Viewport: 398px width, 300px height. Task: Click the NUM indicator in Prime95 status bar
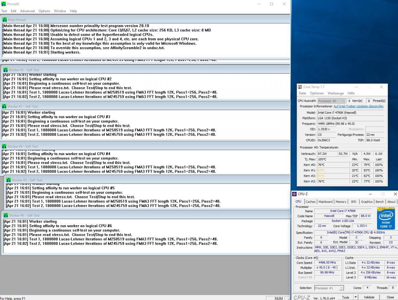(279, 298)
